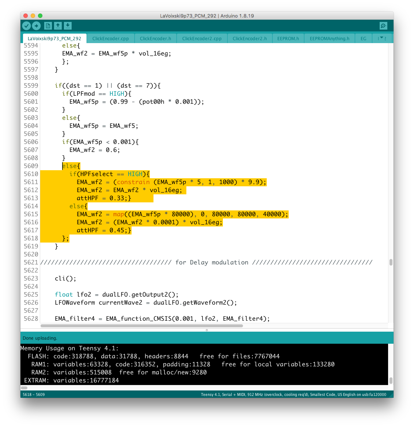Screen dimensions: 414x427
Task: Select the ClickEncoder2.cpp tab
Action: (x=202, y=38)
